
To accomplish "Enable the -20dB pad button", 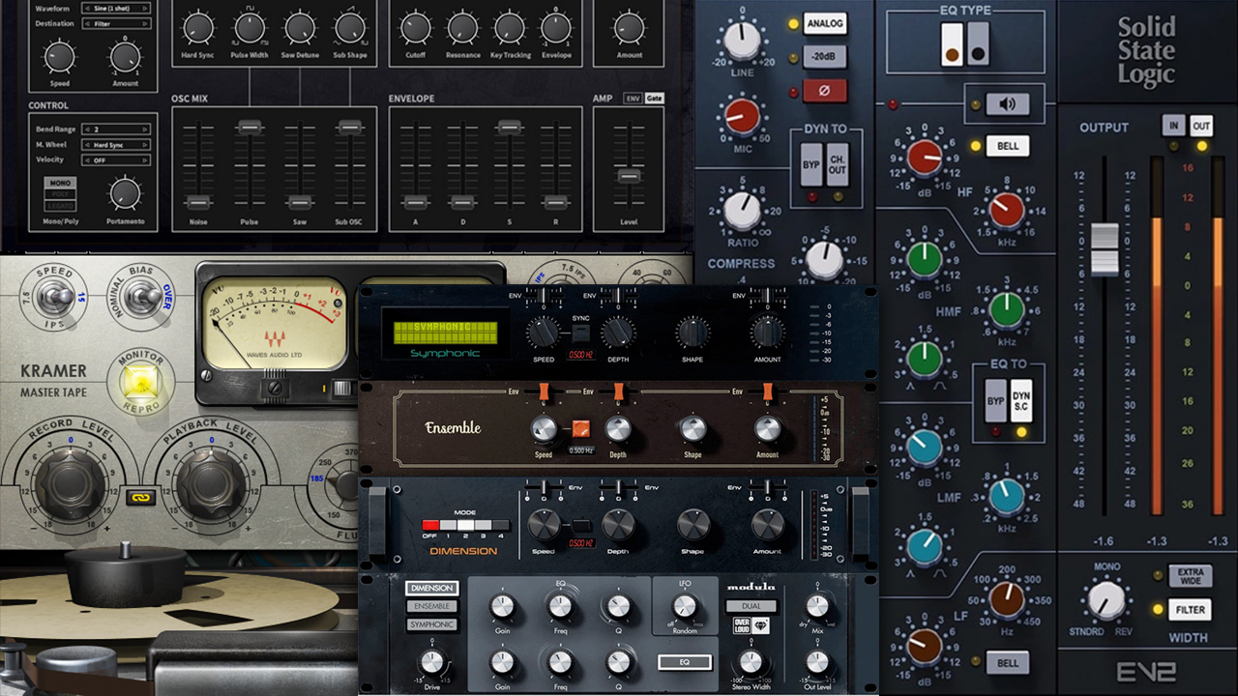I will 824,57.
